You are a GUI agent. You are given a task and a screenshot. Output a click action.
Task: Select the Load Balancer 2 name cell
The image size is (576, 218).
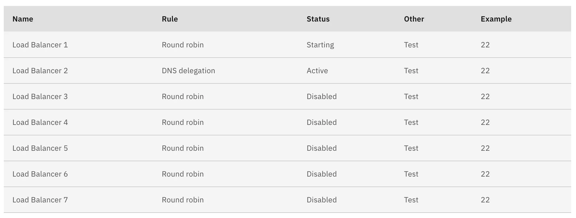[40, 71]
